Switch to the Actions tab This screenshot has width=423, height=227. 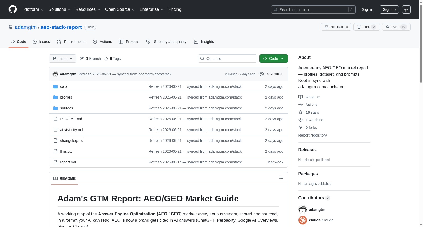pyautogui.click(x=102, y=42)
